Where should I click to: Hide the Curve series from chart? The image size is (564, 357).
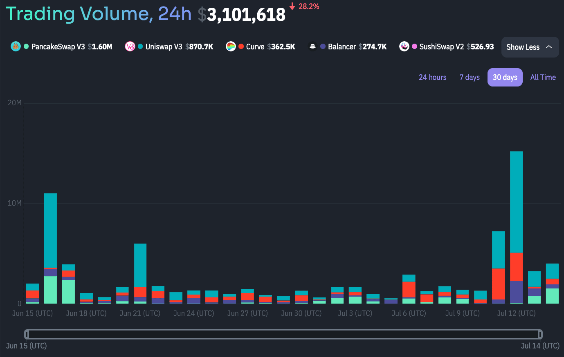click(255, 47)
